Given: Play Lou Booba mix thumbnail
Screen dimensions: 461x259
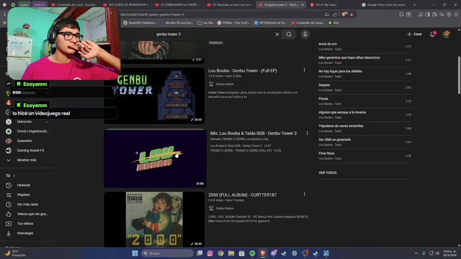Looking at the screenshot, I should tap(155, 159).
